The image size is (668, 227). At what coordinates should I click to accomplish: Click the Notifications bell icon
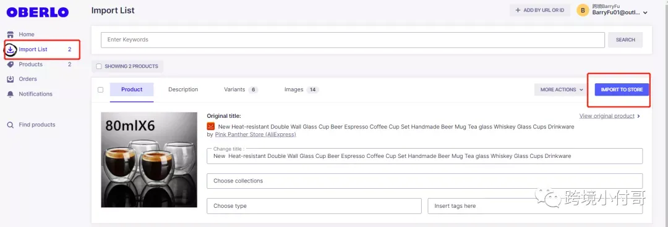tap(11, 94)
